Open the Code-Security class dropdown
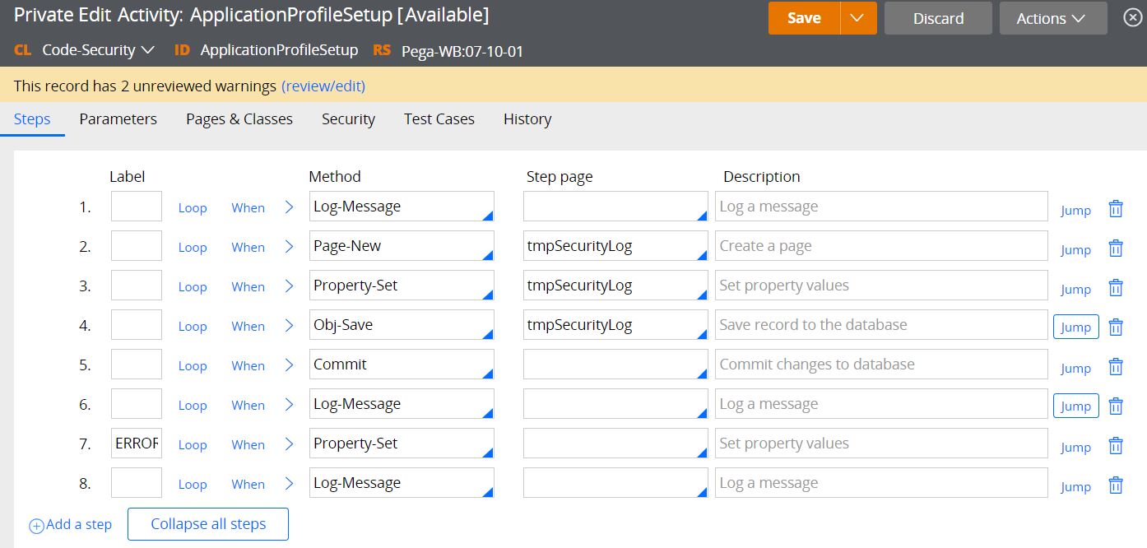Screen dimensions: 1147x548 (x=98, y=50)
